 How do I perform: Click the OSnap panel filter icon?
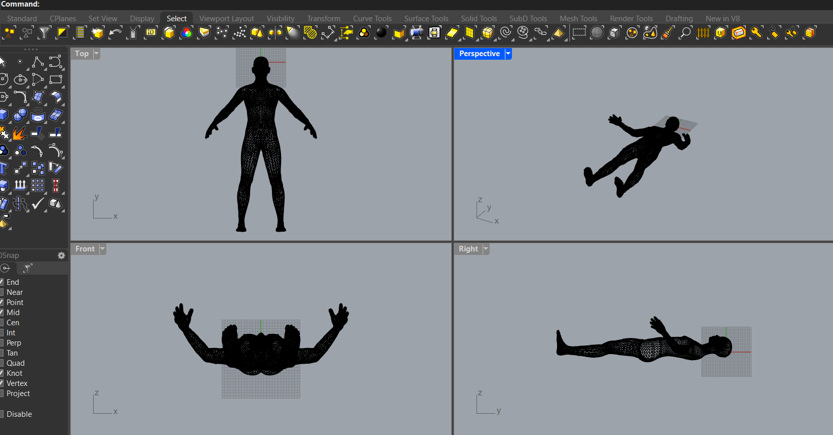(x=28, y=268)
